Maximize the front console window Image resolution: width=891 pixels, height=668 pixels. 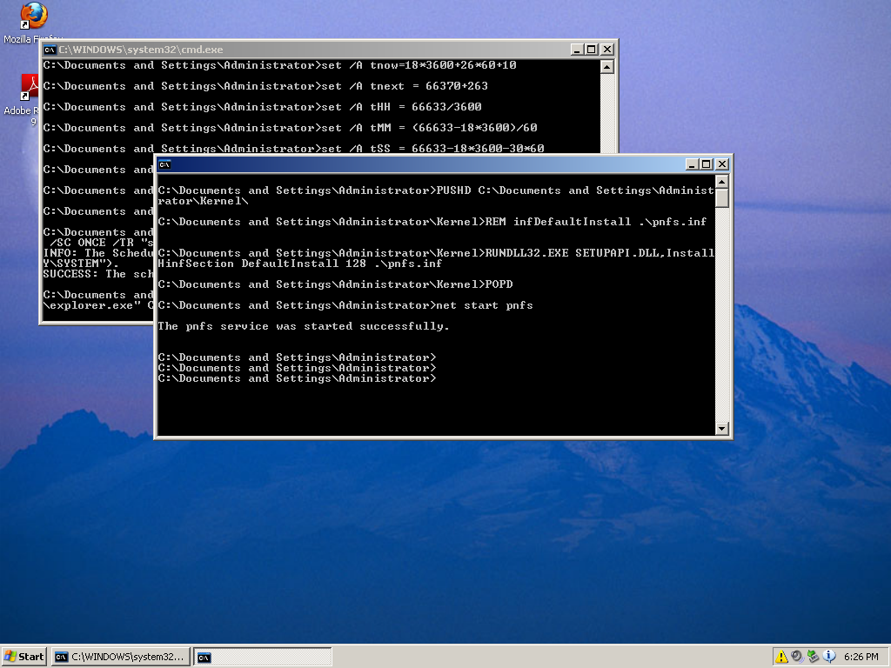pos(706,164)
